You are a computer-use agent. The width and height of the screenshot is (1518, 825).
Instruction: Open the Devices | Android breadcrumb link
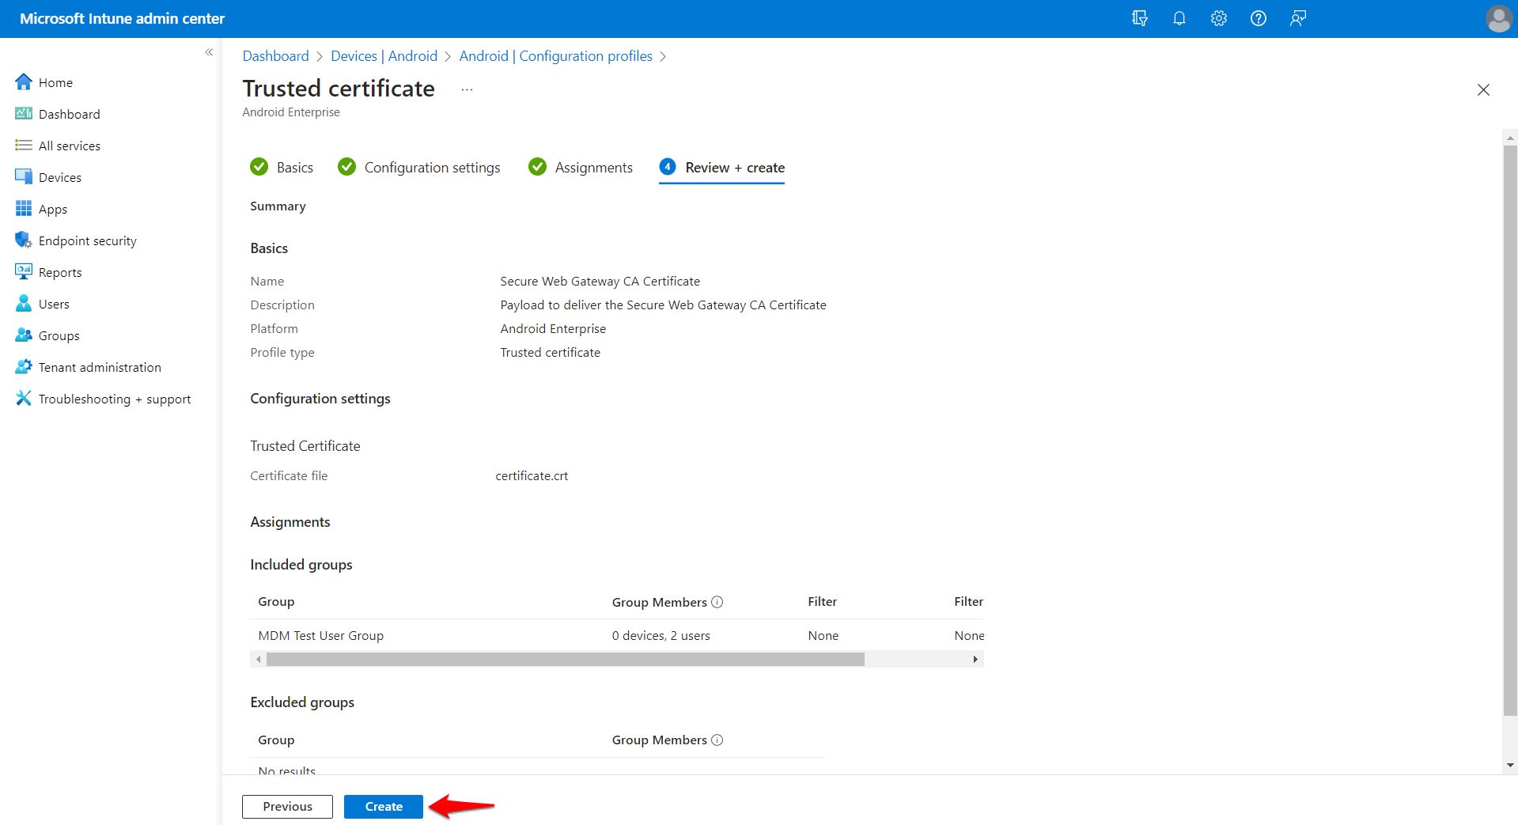384,56
